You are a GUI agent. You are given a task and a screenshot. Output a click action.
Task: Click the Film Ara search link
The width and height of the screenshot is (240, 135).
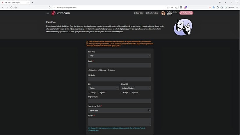(x=102, y=70)
